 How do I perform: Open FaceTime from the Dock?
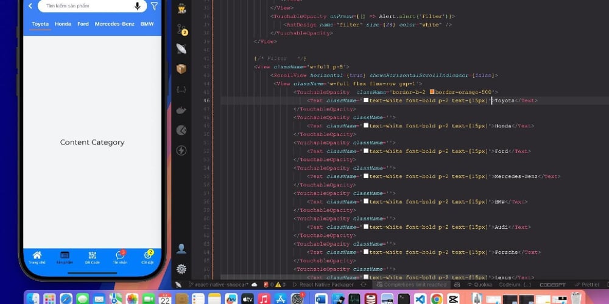149,299
